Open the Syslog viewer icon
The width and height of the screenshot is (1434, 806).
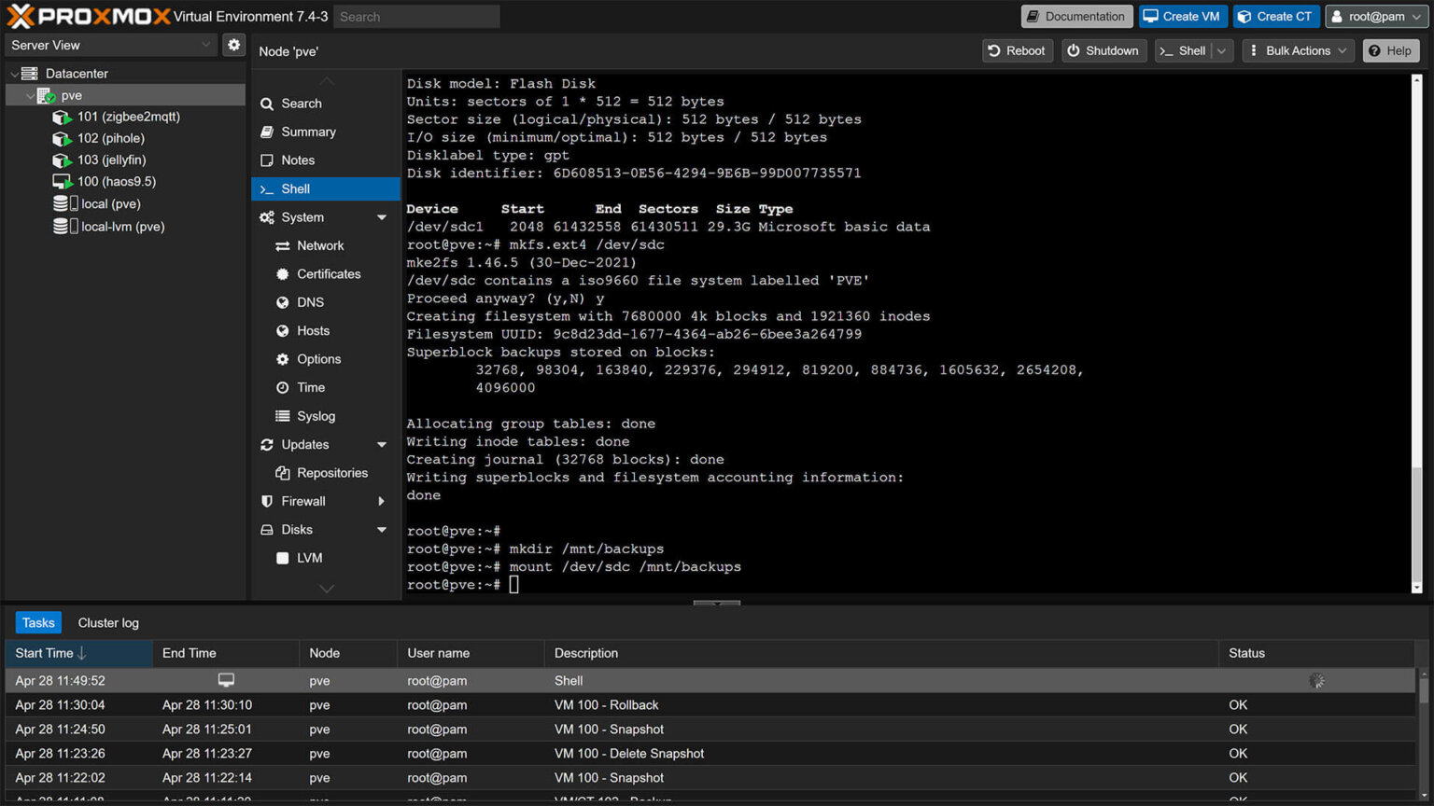pyautogui.click(x=282, y=415)
